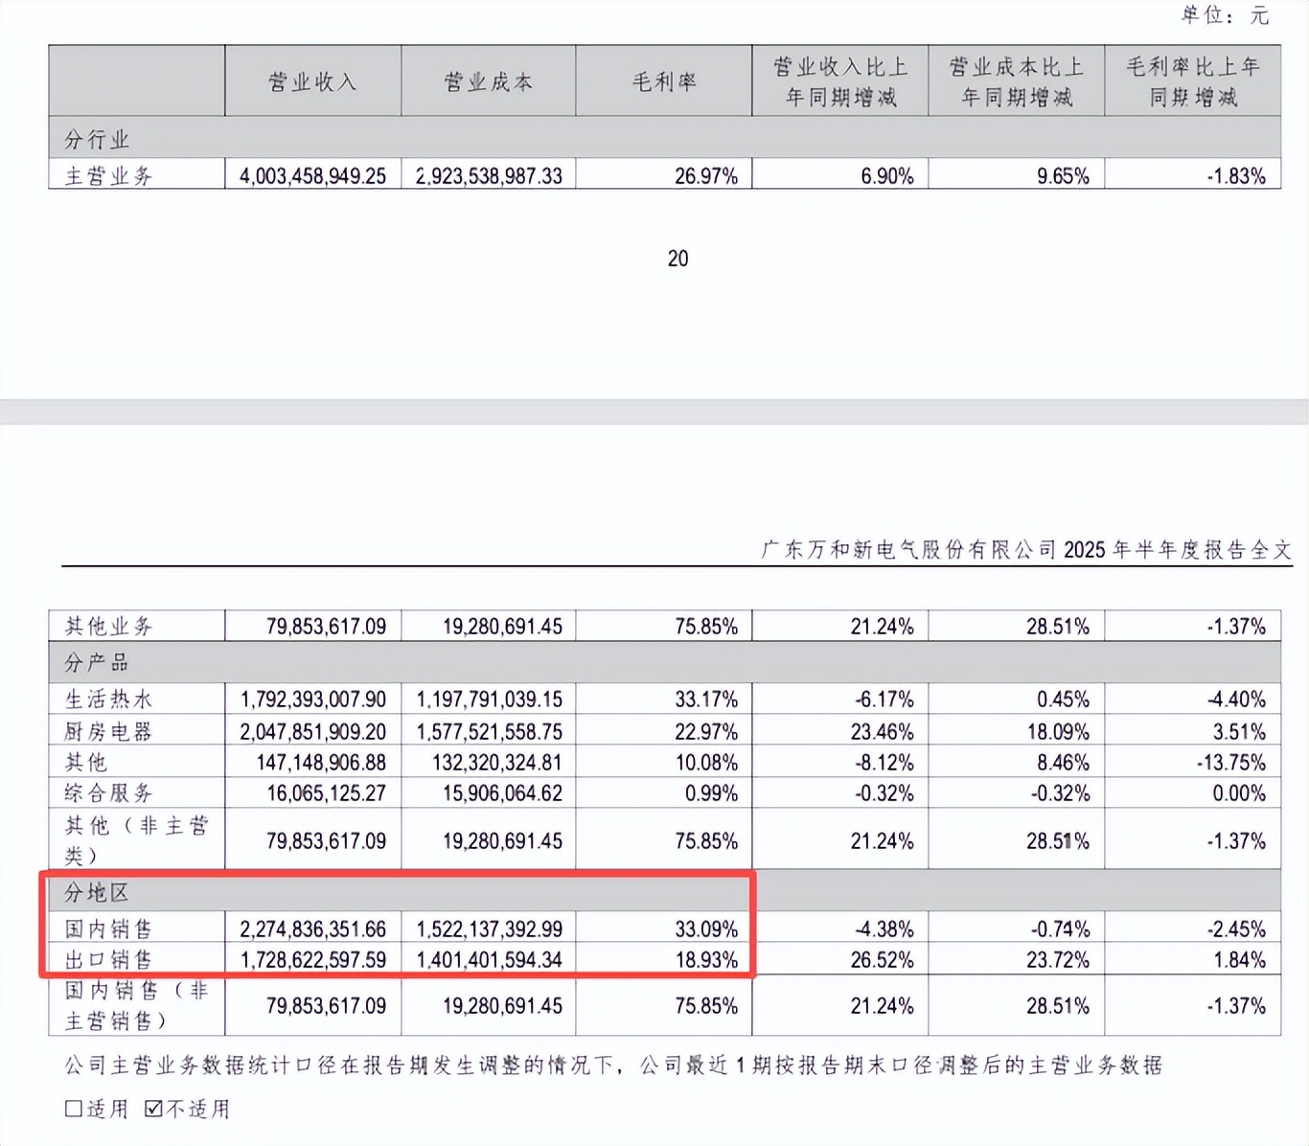Image resolution: width=1309 pixels, height=1146 pixels.
Task: Select the 毛利率 column header
Action: (x=663, y=82)
